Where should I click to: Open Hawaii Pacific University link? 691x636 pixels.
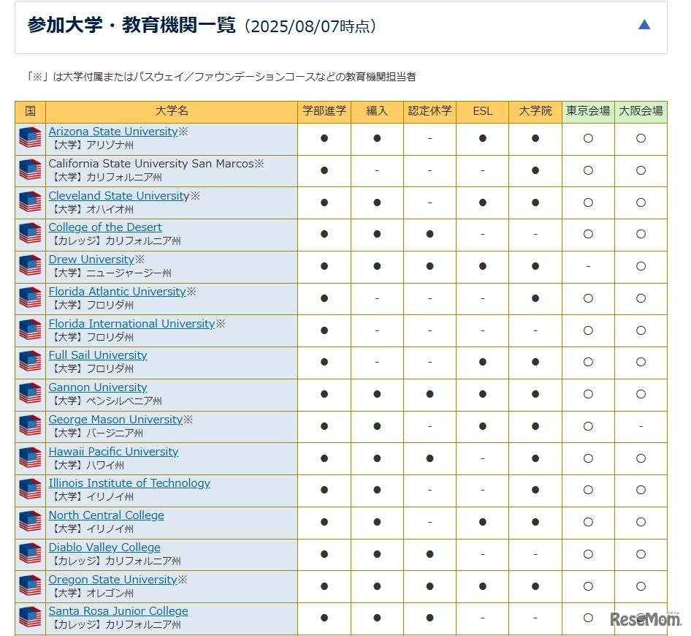point(113,452)
